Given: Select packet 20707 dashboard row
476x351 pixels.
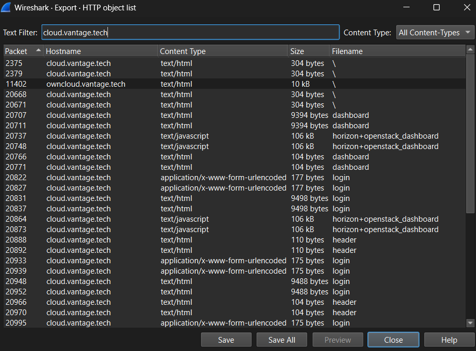Looking at the screenshot, I should click(x=234, y=115).
